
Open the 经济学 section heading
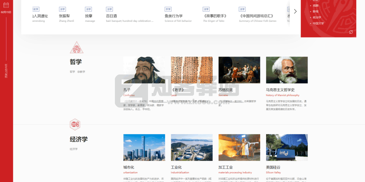79,140
